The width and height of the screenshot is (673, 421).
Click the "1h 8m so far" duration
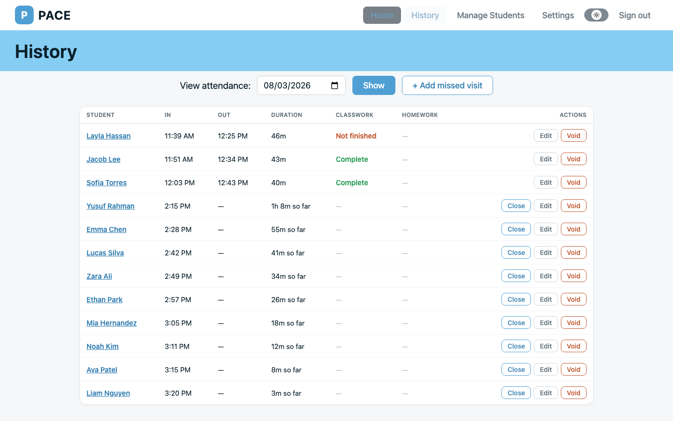[x=291, y=206]
